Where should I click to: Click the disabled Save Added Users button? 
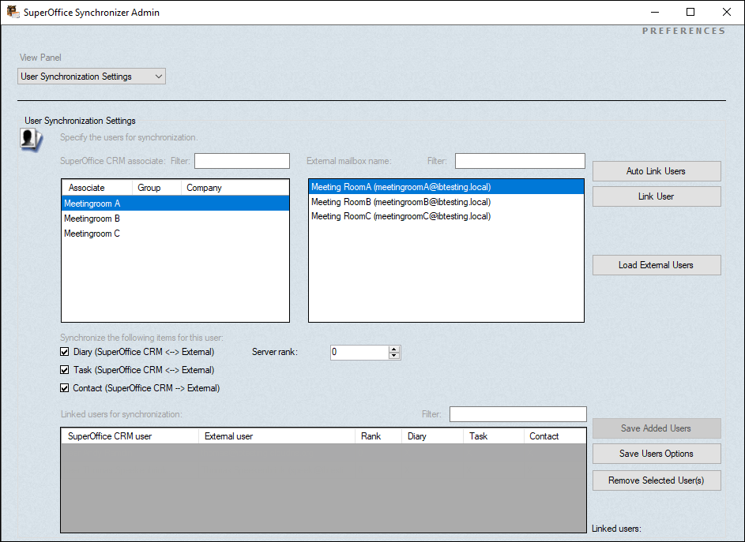tap(657, 428)
